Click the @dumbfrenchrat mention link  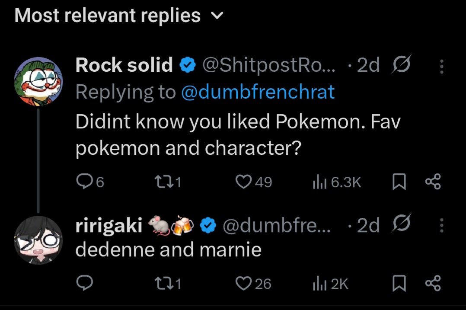tap(257, 92)
